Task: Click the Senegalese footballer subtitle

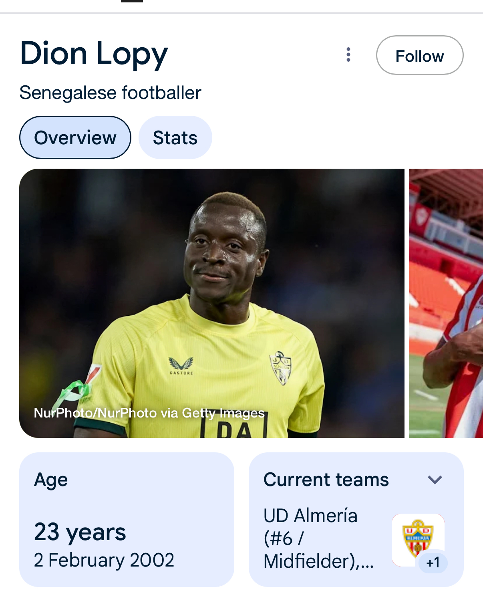Action: click(x=110, y=93)
